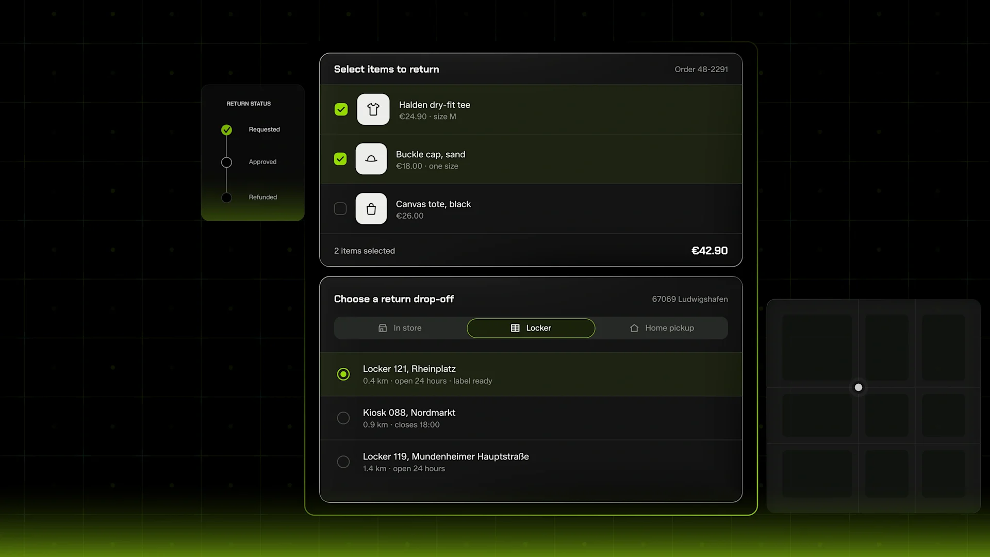Select Locker 119 Mundenheimer Hauptstraße radio
990x557 pixels.
pyautogui.click(x=343, y=462)
